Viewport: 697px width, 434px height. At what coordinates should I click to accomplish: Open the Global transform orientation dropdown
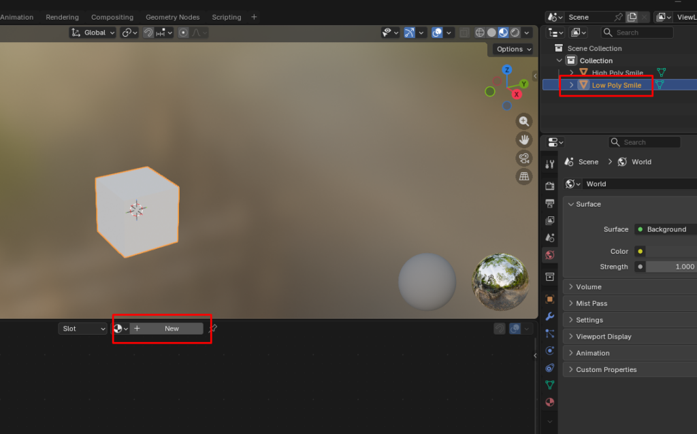pyautogui.click(x=93, y=33)
